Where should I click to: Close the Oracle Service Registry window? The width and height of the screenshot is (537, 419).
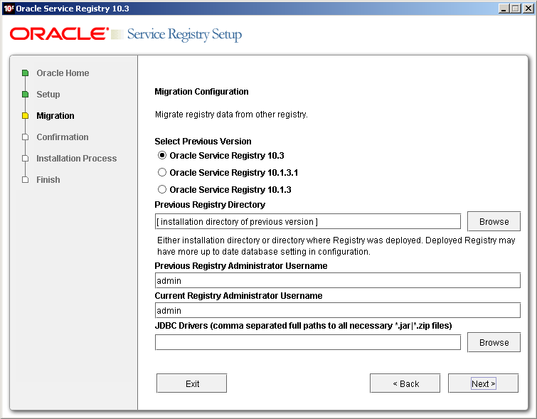[528, 9]
